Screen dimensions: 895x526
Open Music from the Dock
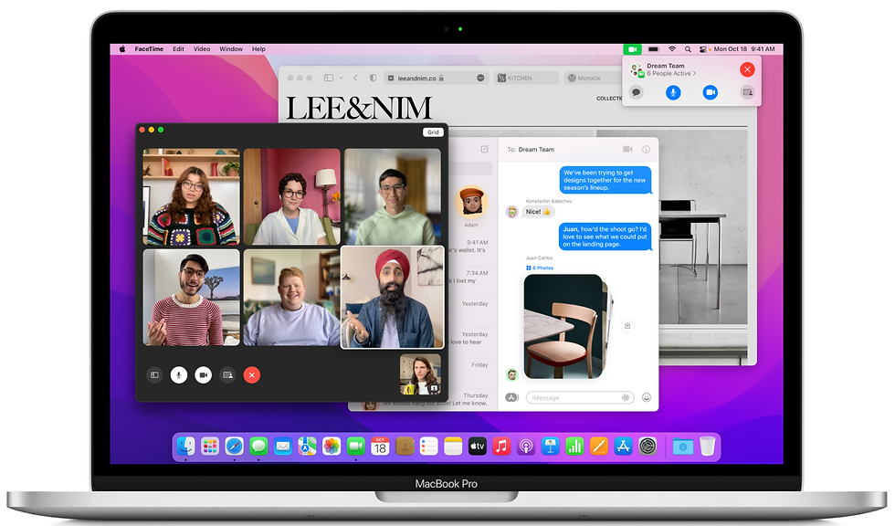tap(501, 447)
